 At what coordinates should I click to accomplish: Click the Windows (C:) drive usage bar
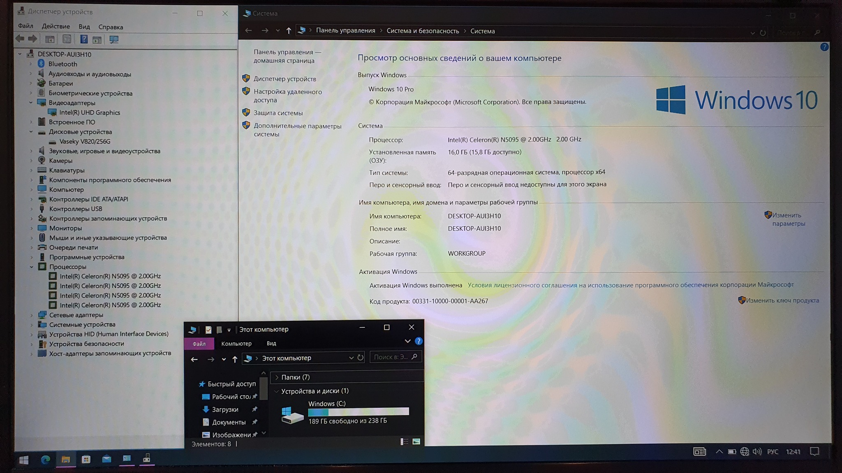pos(358,412)
